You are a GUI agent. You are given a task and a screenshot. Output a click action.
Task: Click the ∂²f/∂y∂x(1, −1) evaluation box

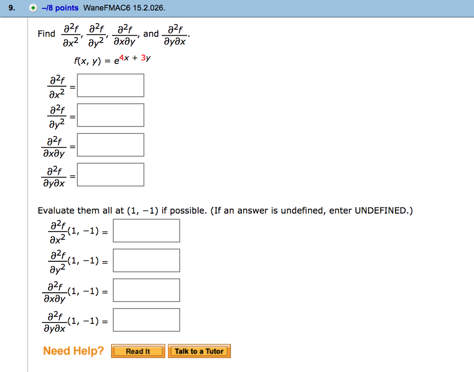click(x=146, y=320)
